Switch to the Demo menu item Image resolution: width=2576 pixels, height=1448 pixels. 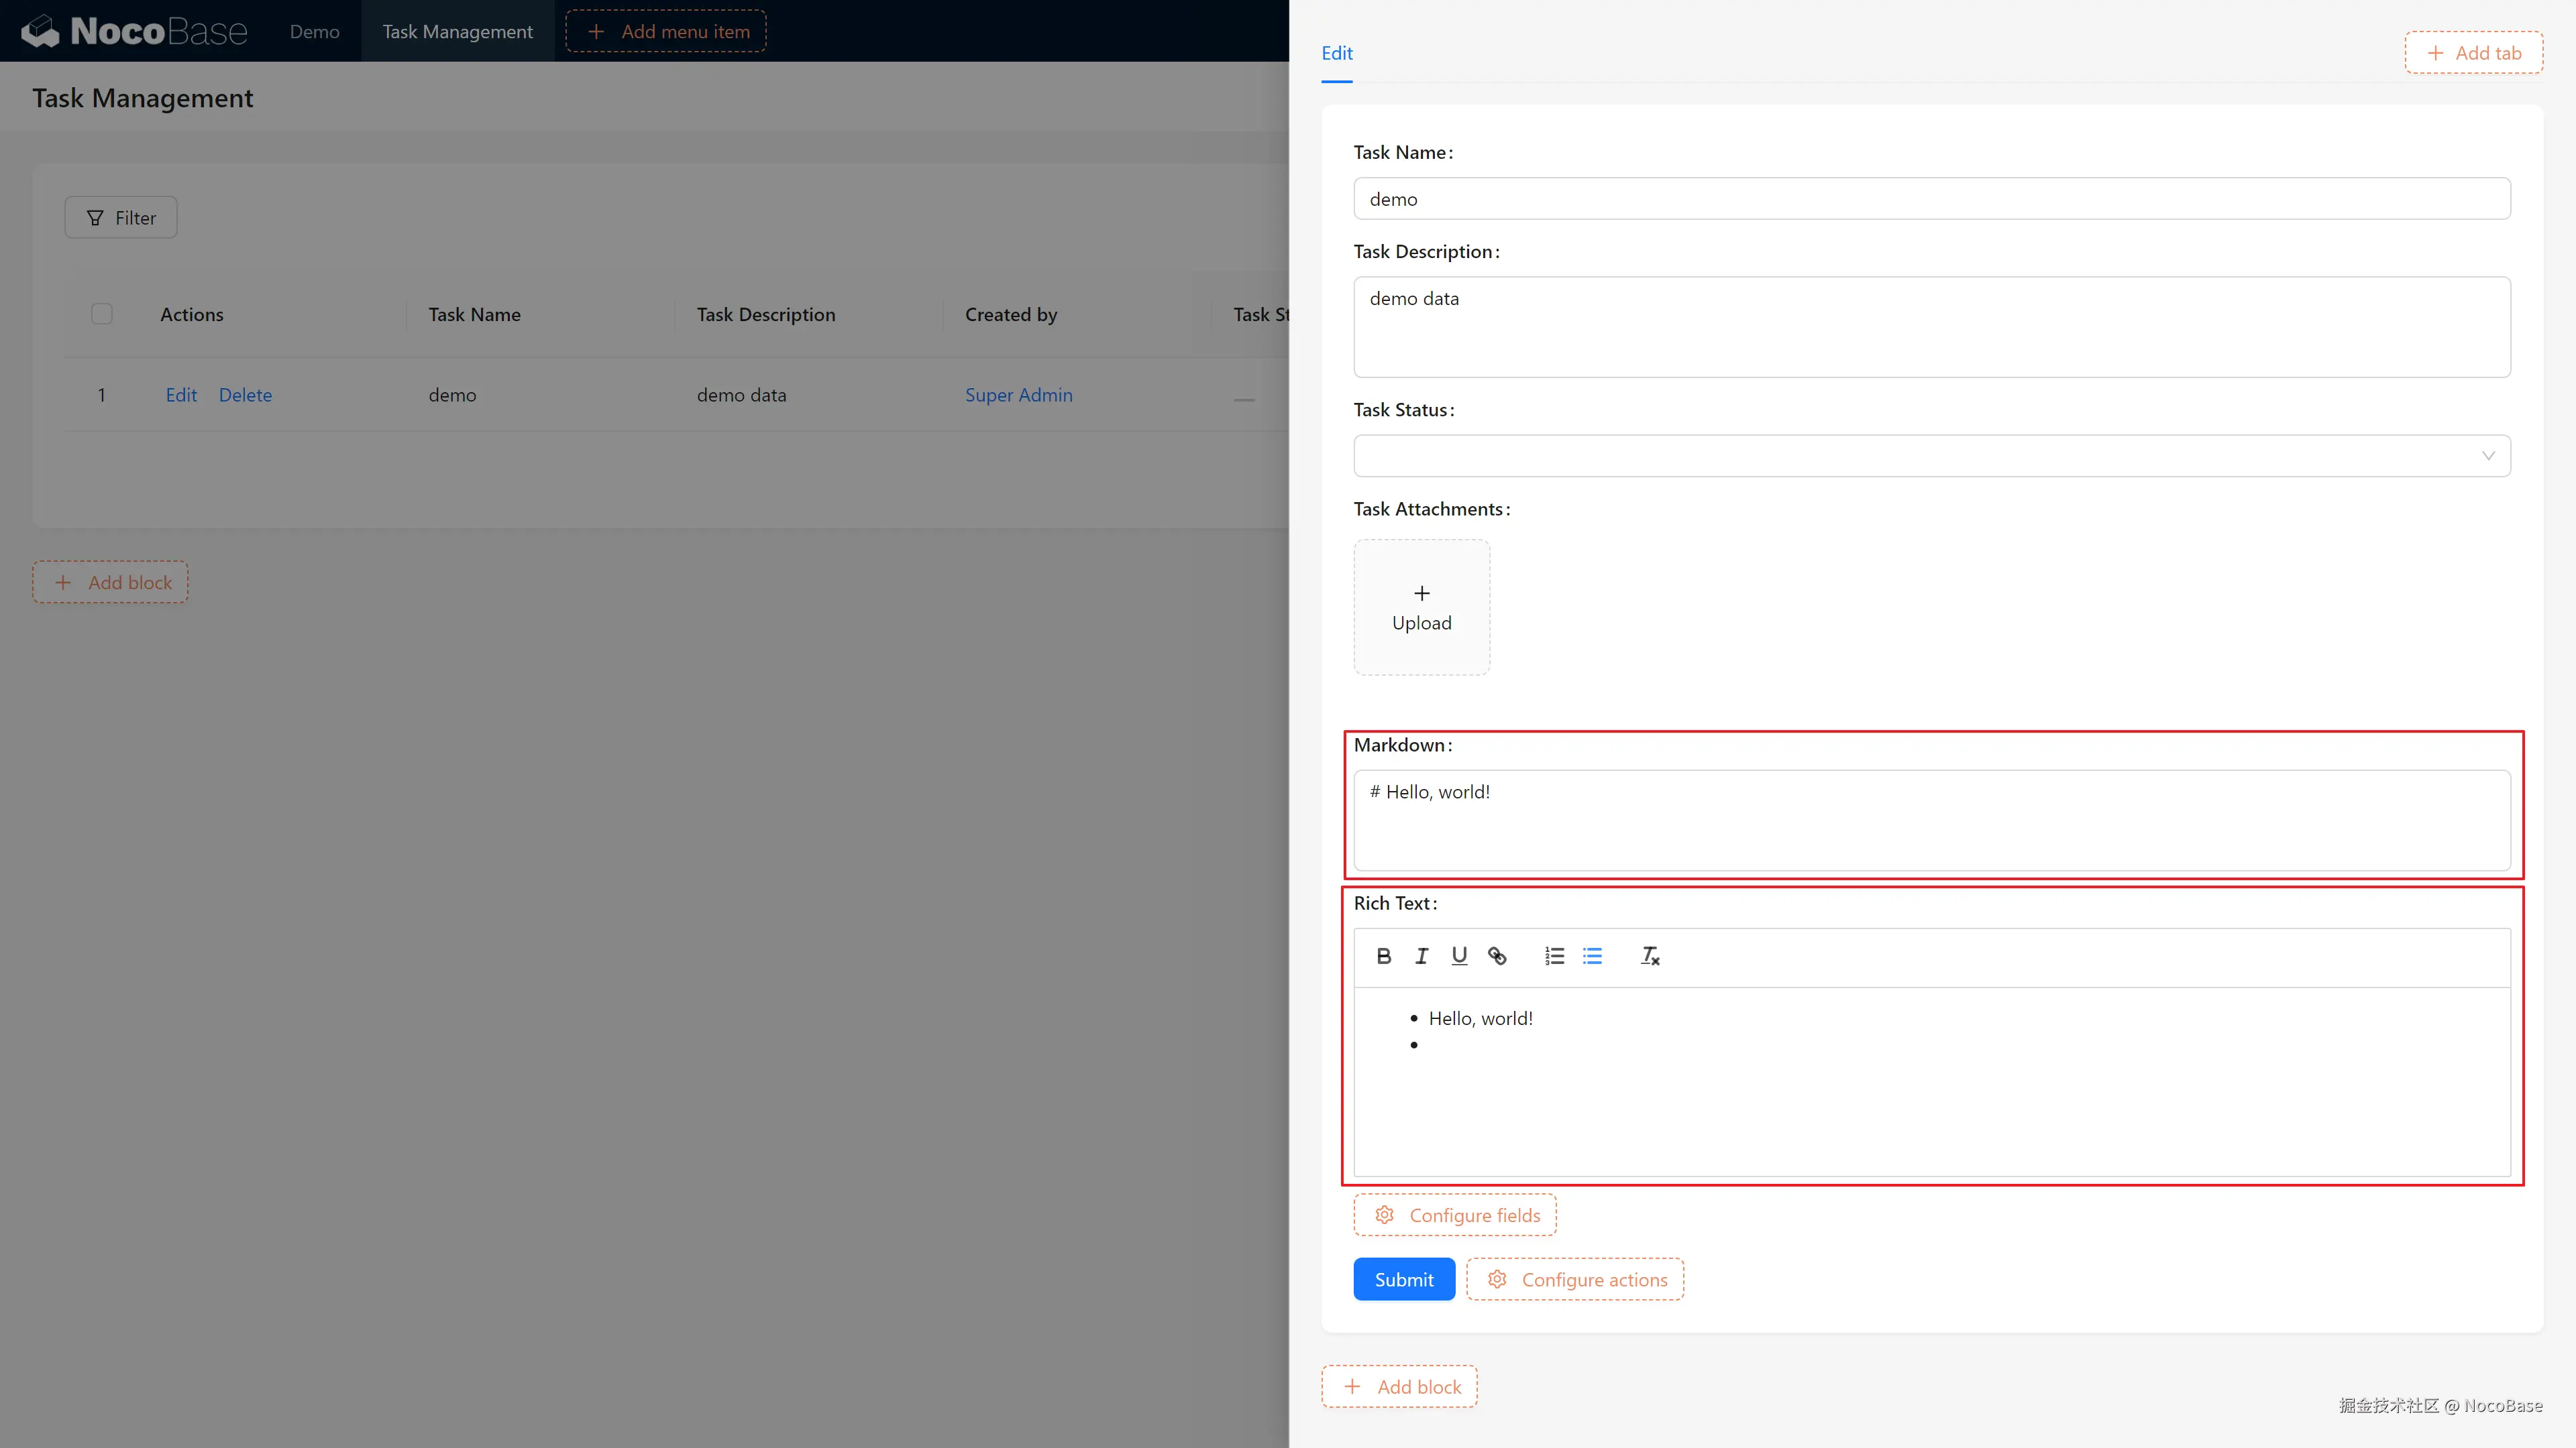(x=314, y=31)
